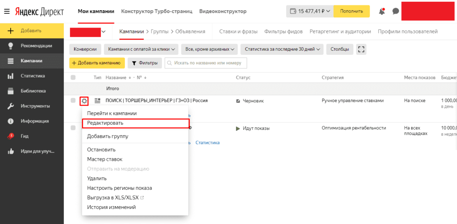
Task: Click the lightbulb Рекомендации sidebar icon
Action: [x=11, y=46]
